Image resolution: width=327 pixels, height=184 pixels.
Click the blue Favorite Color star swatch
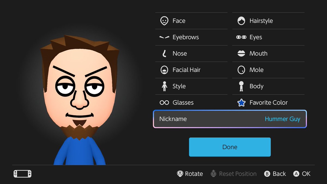241,102
